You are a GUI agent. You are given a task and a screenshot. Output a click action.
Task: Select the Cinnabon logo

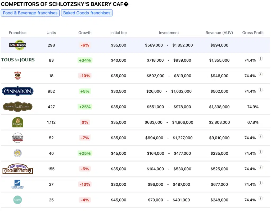(18, 91)
